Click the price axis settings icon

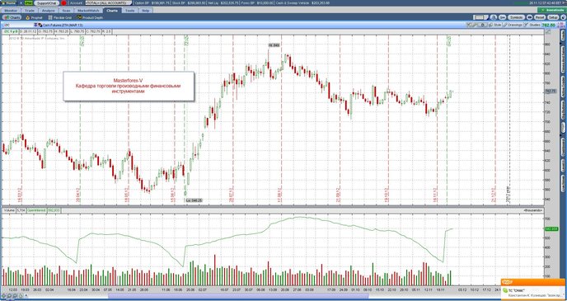coord(549,32)
